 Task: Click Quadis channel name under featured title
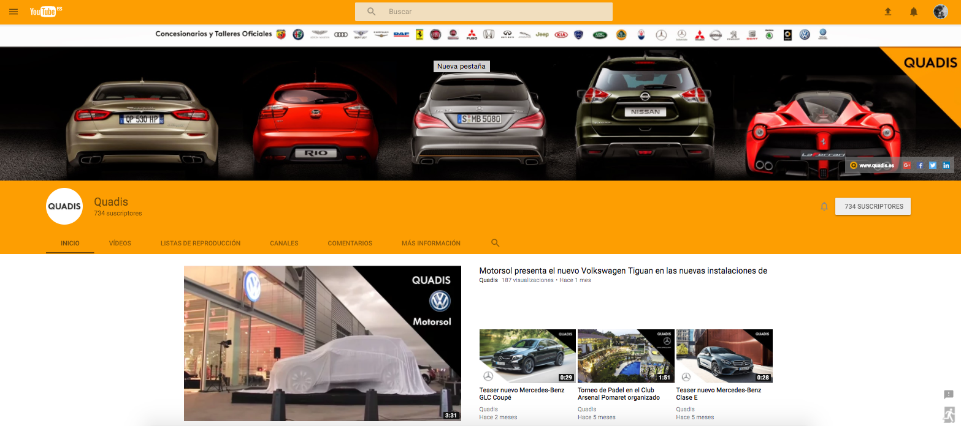coord(489,280)
